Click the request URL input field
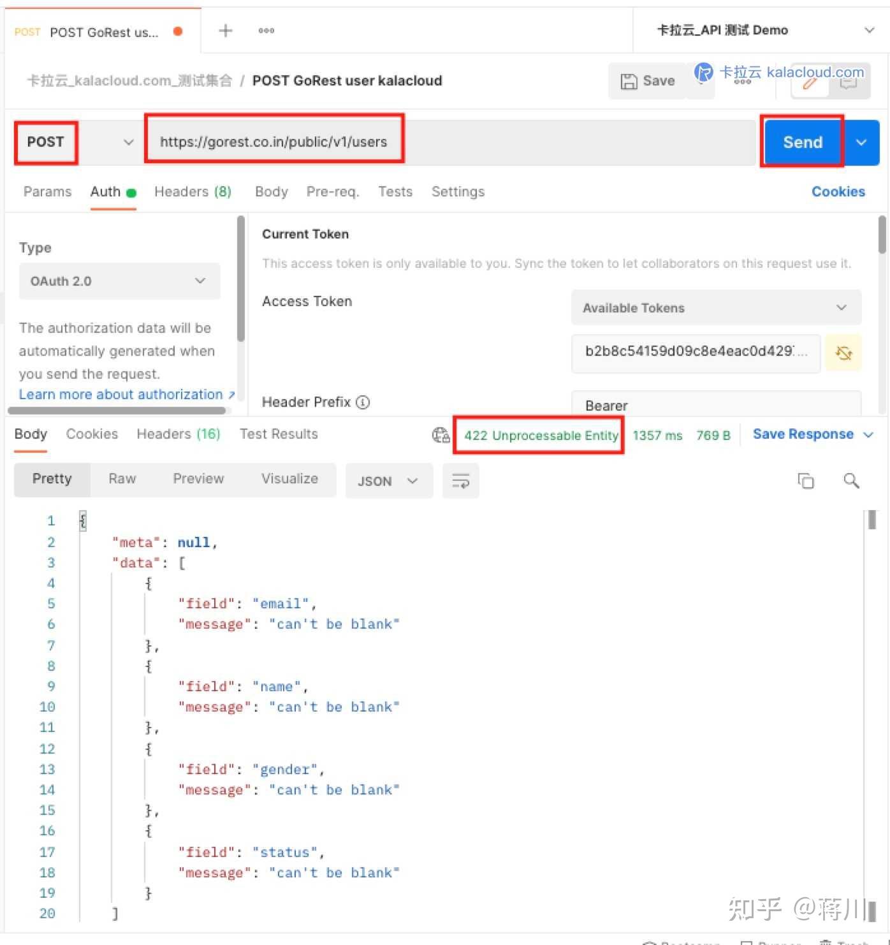 (274, 142)
